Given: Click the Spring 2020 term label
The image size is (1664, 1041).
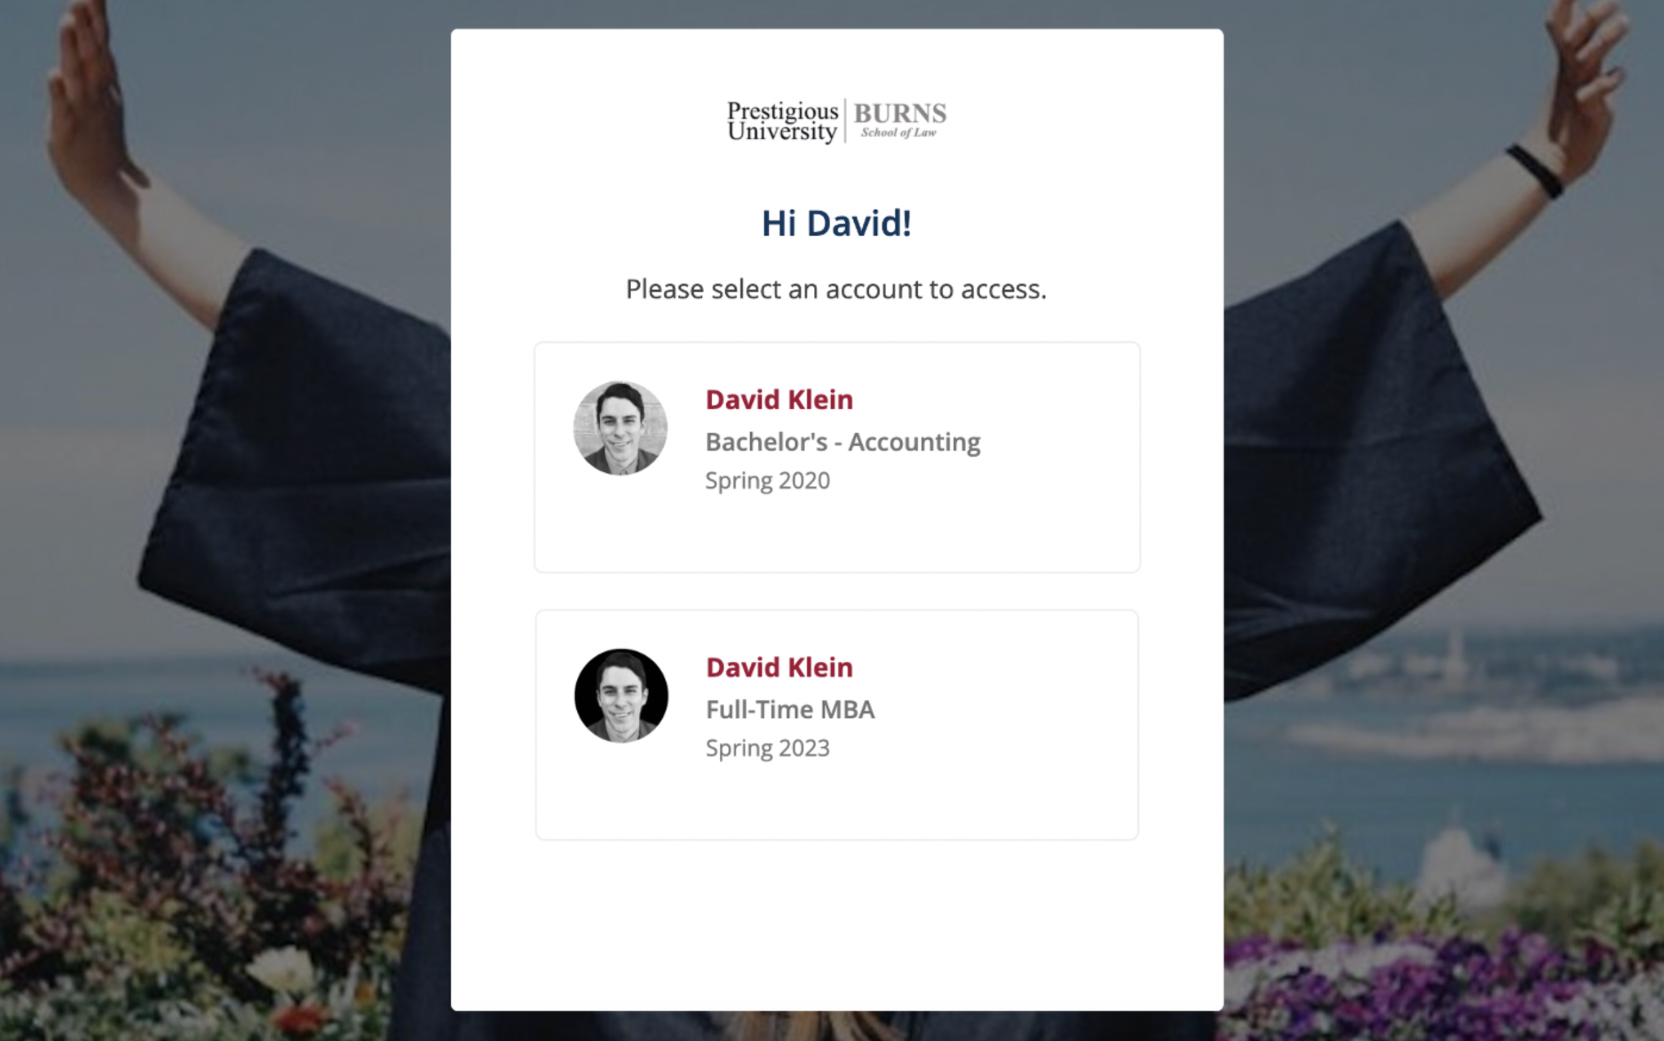Looking at the screenshot, I should (767, 481).
